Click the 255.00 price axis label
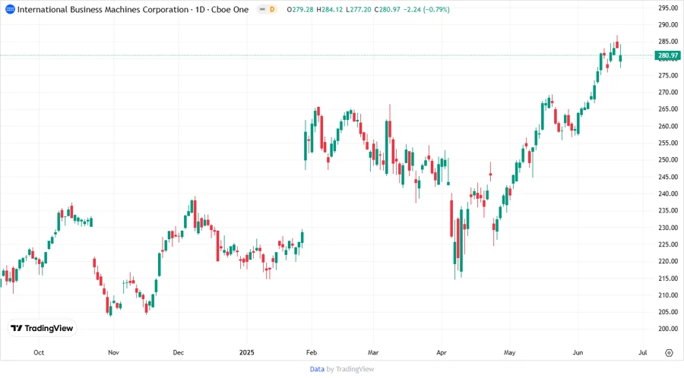The width and height of the screenshot is (684, 378). [x=668, y=143]
